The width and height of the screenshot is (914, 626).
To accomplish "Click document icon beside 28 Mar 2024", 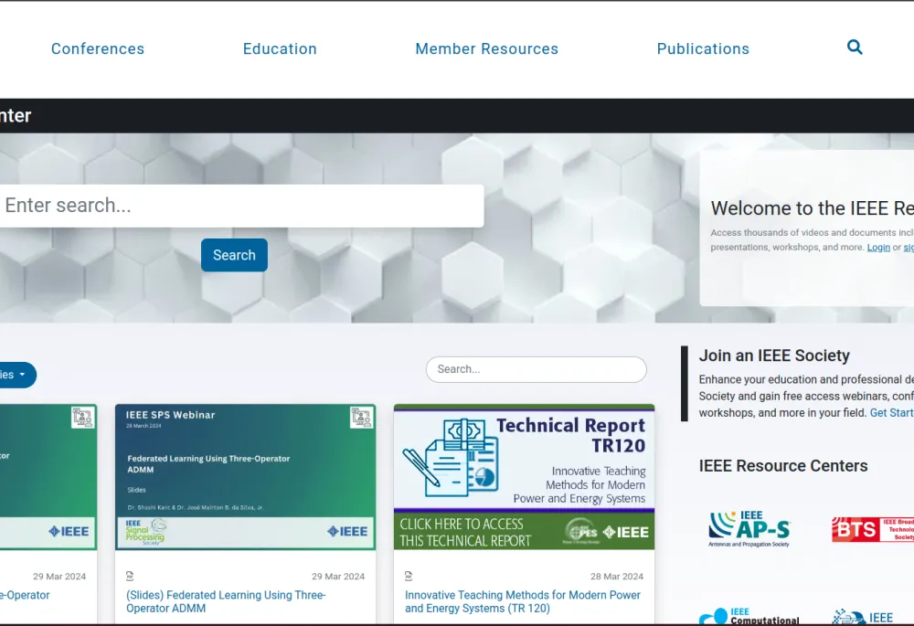I will 409,576.
